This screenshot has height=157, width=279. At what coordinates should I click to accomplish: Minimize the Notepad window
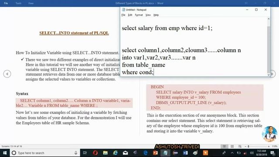coord(247,10)
